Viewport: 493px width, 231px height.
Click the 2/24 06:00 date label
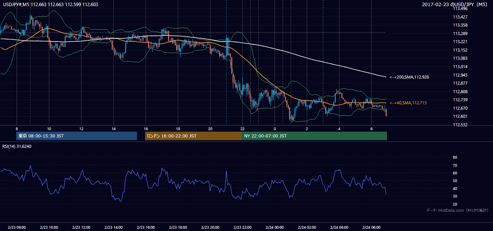point(371,228)
